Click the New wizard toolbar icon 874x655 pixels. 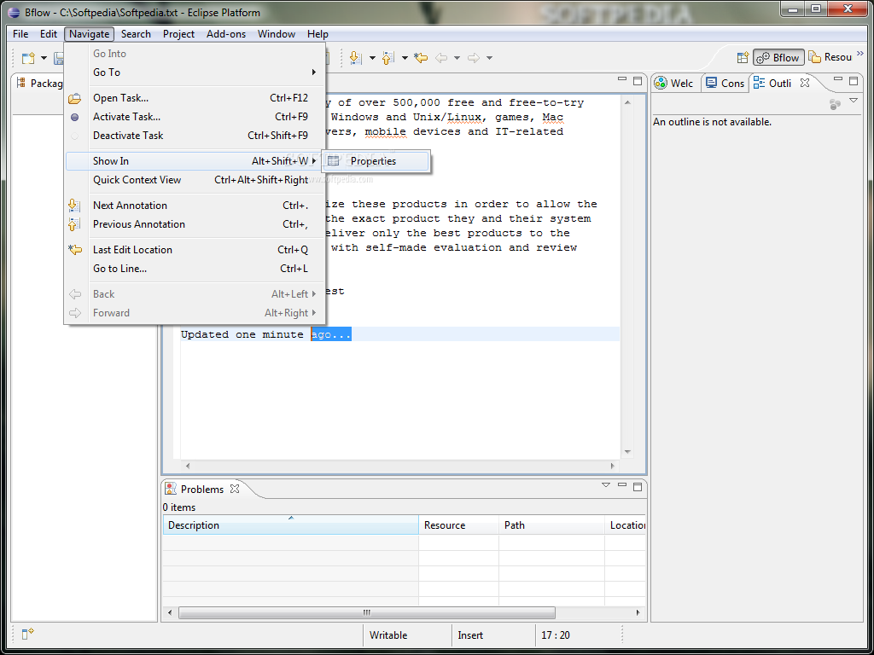tap(28, 58)
